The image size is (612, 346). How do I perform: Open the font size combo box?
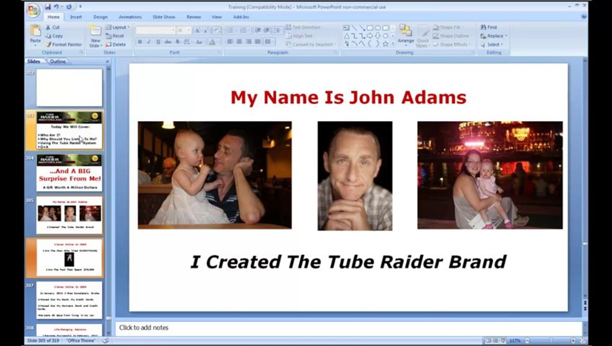pos(184,30)
